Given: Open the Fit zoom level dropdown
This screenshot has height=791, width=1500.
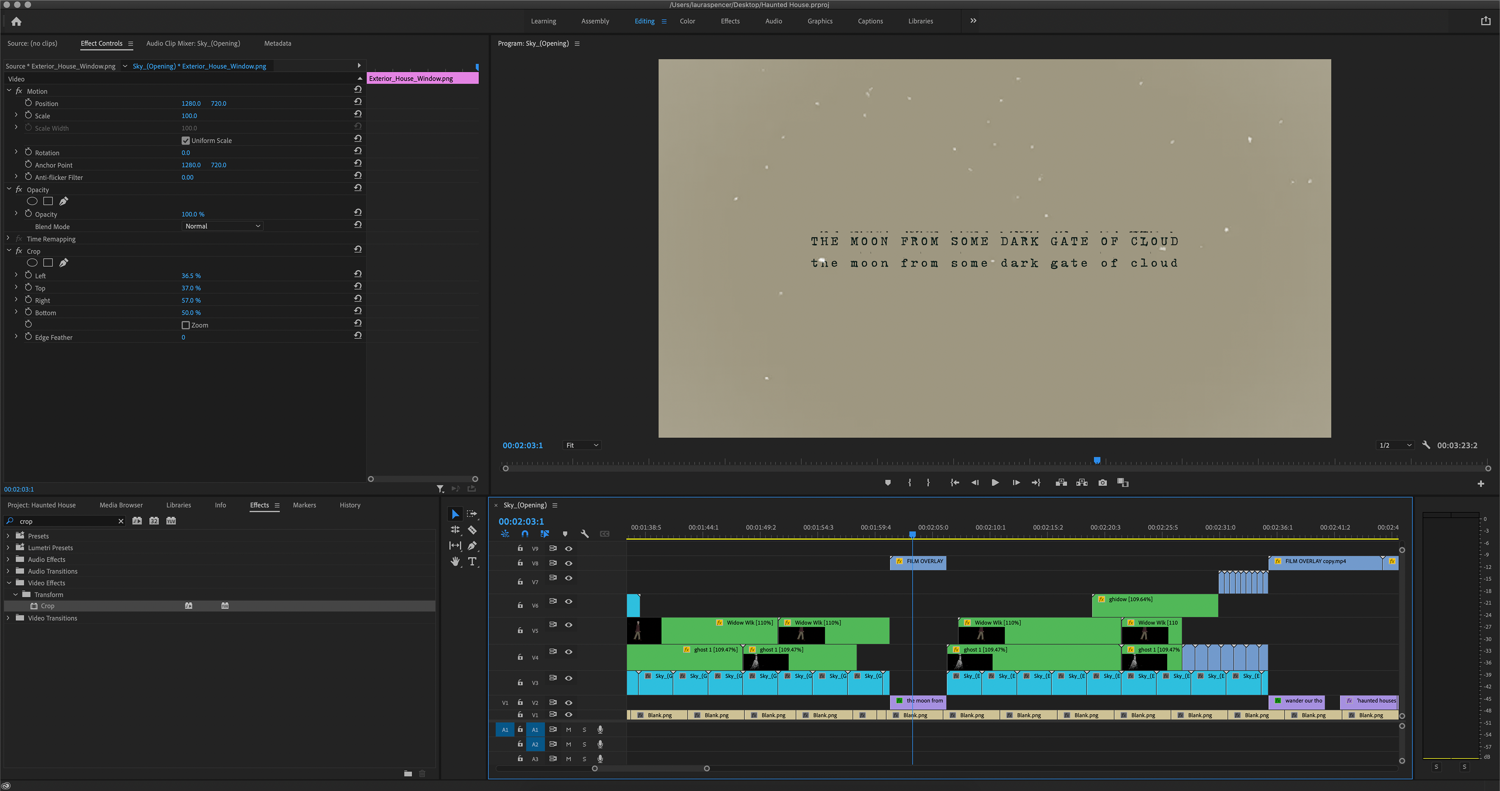Looking at the screenshot, I should click(582, 445).
